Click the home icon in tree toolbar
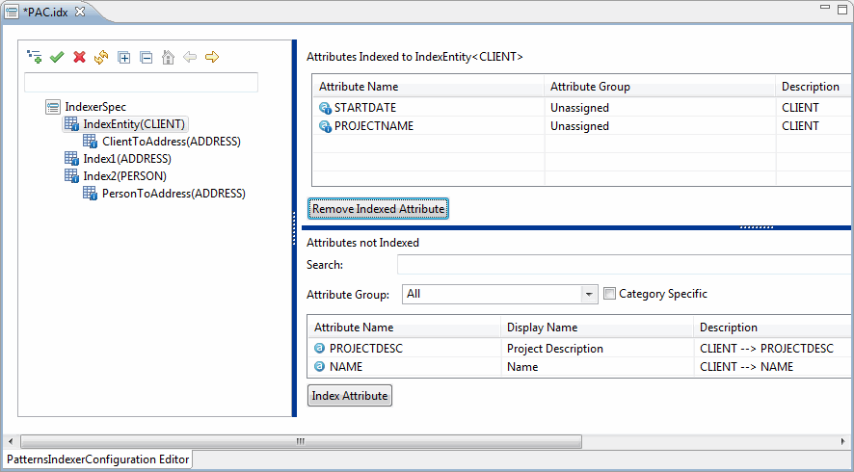Screen dimensions: 854x472 click(x=169, y=57)
